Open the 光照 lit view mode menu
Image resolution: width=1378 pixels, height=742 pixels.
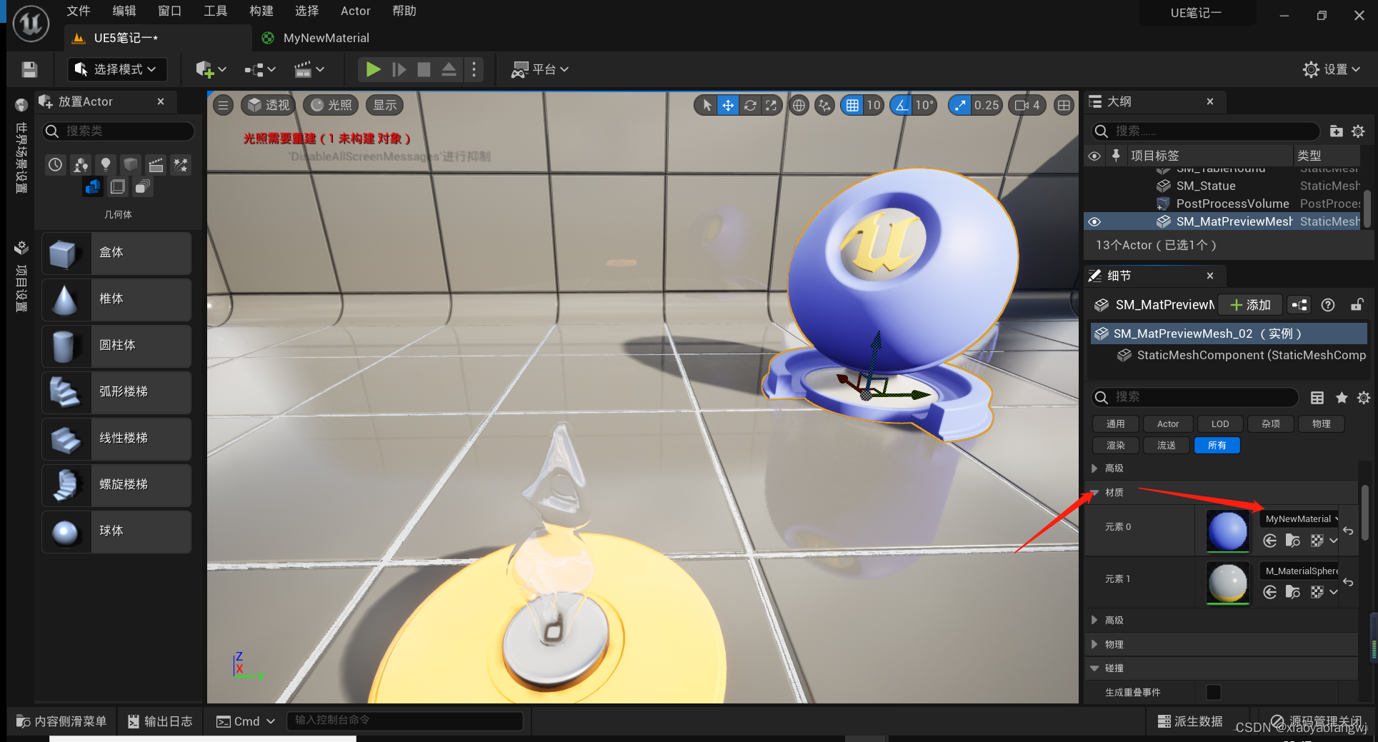[x=331, y=105]
